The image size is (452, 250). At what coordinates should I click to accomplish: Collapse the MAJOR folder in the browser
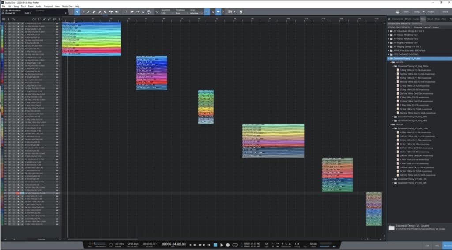(391, 62)
